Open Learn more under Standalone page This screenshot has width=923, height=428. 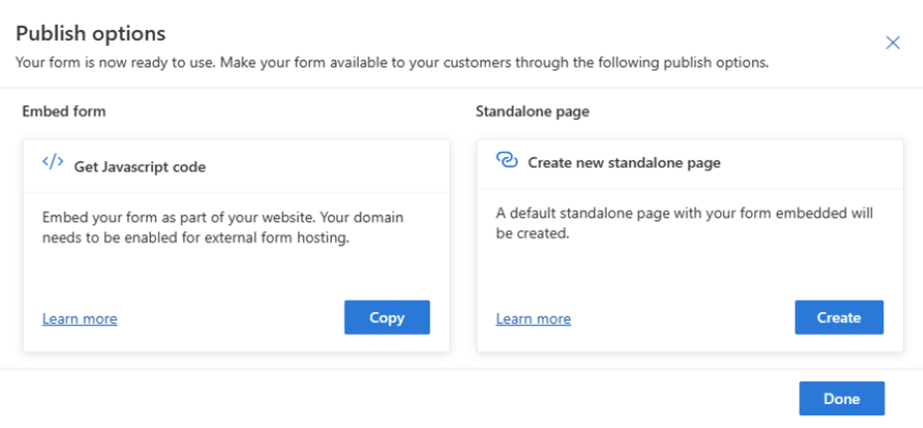pos(533,319)
